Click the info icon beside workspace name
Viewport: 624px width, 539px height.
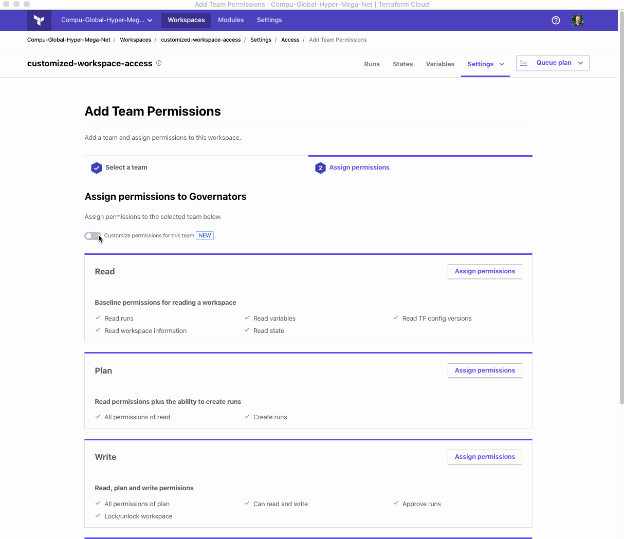[159, 63]
